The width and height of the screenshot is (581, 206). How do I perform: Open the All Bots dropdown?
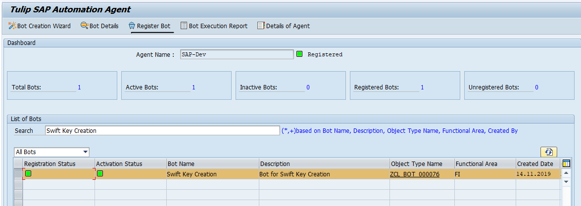coord(51,152)
